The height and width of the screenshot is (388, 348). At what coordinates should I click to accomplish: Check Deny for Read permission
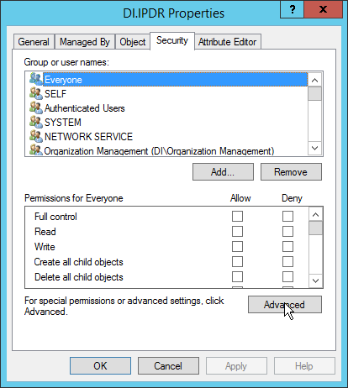[x=287, y=232]
